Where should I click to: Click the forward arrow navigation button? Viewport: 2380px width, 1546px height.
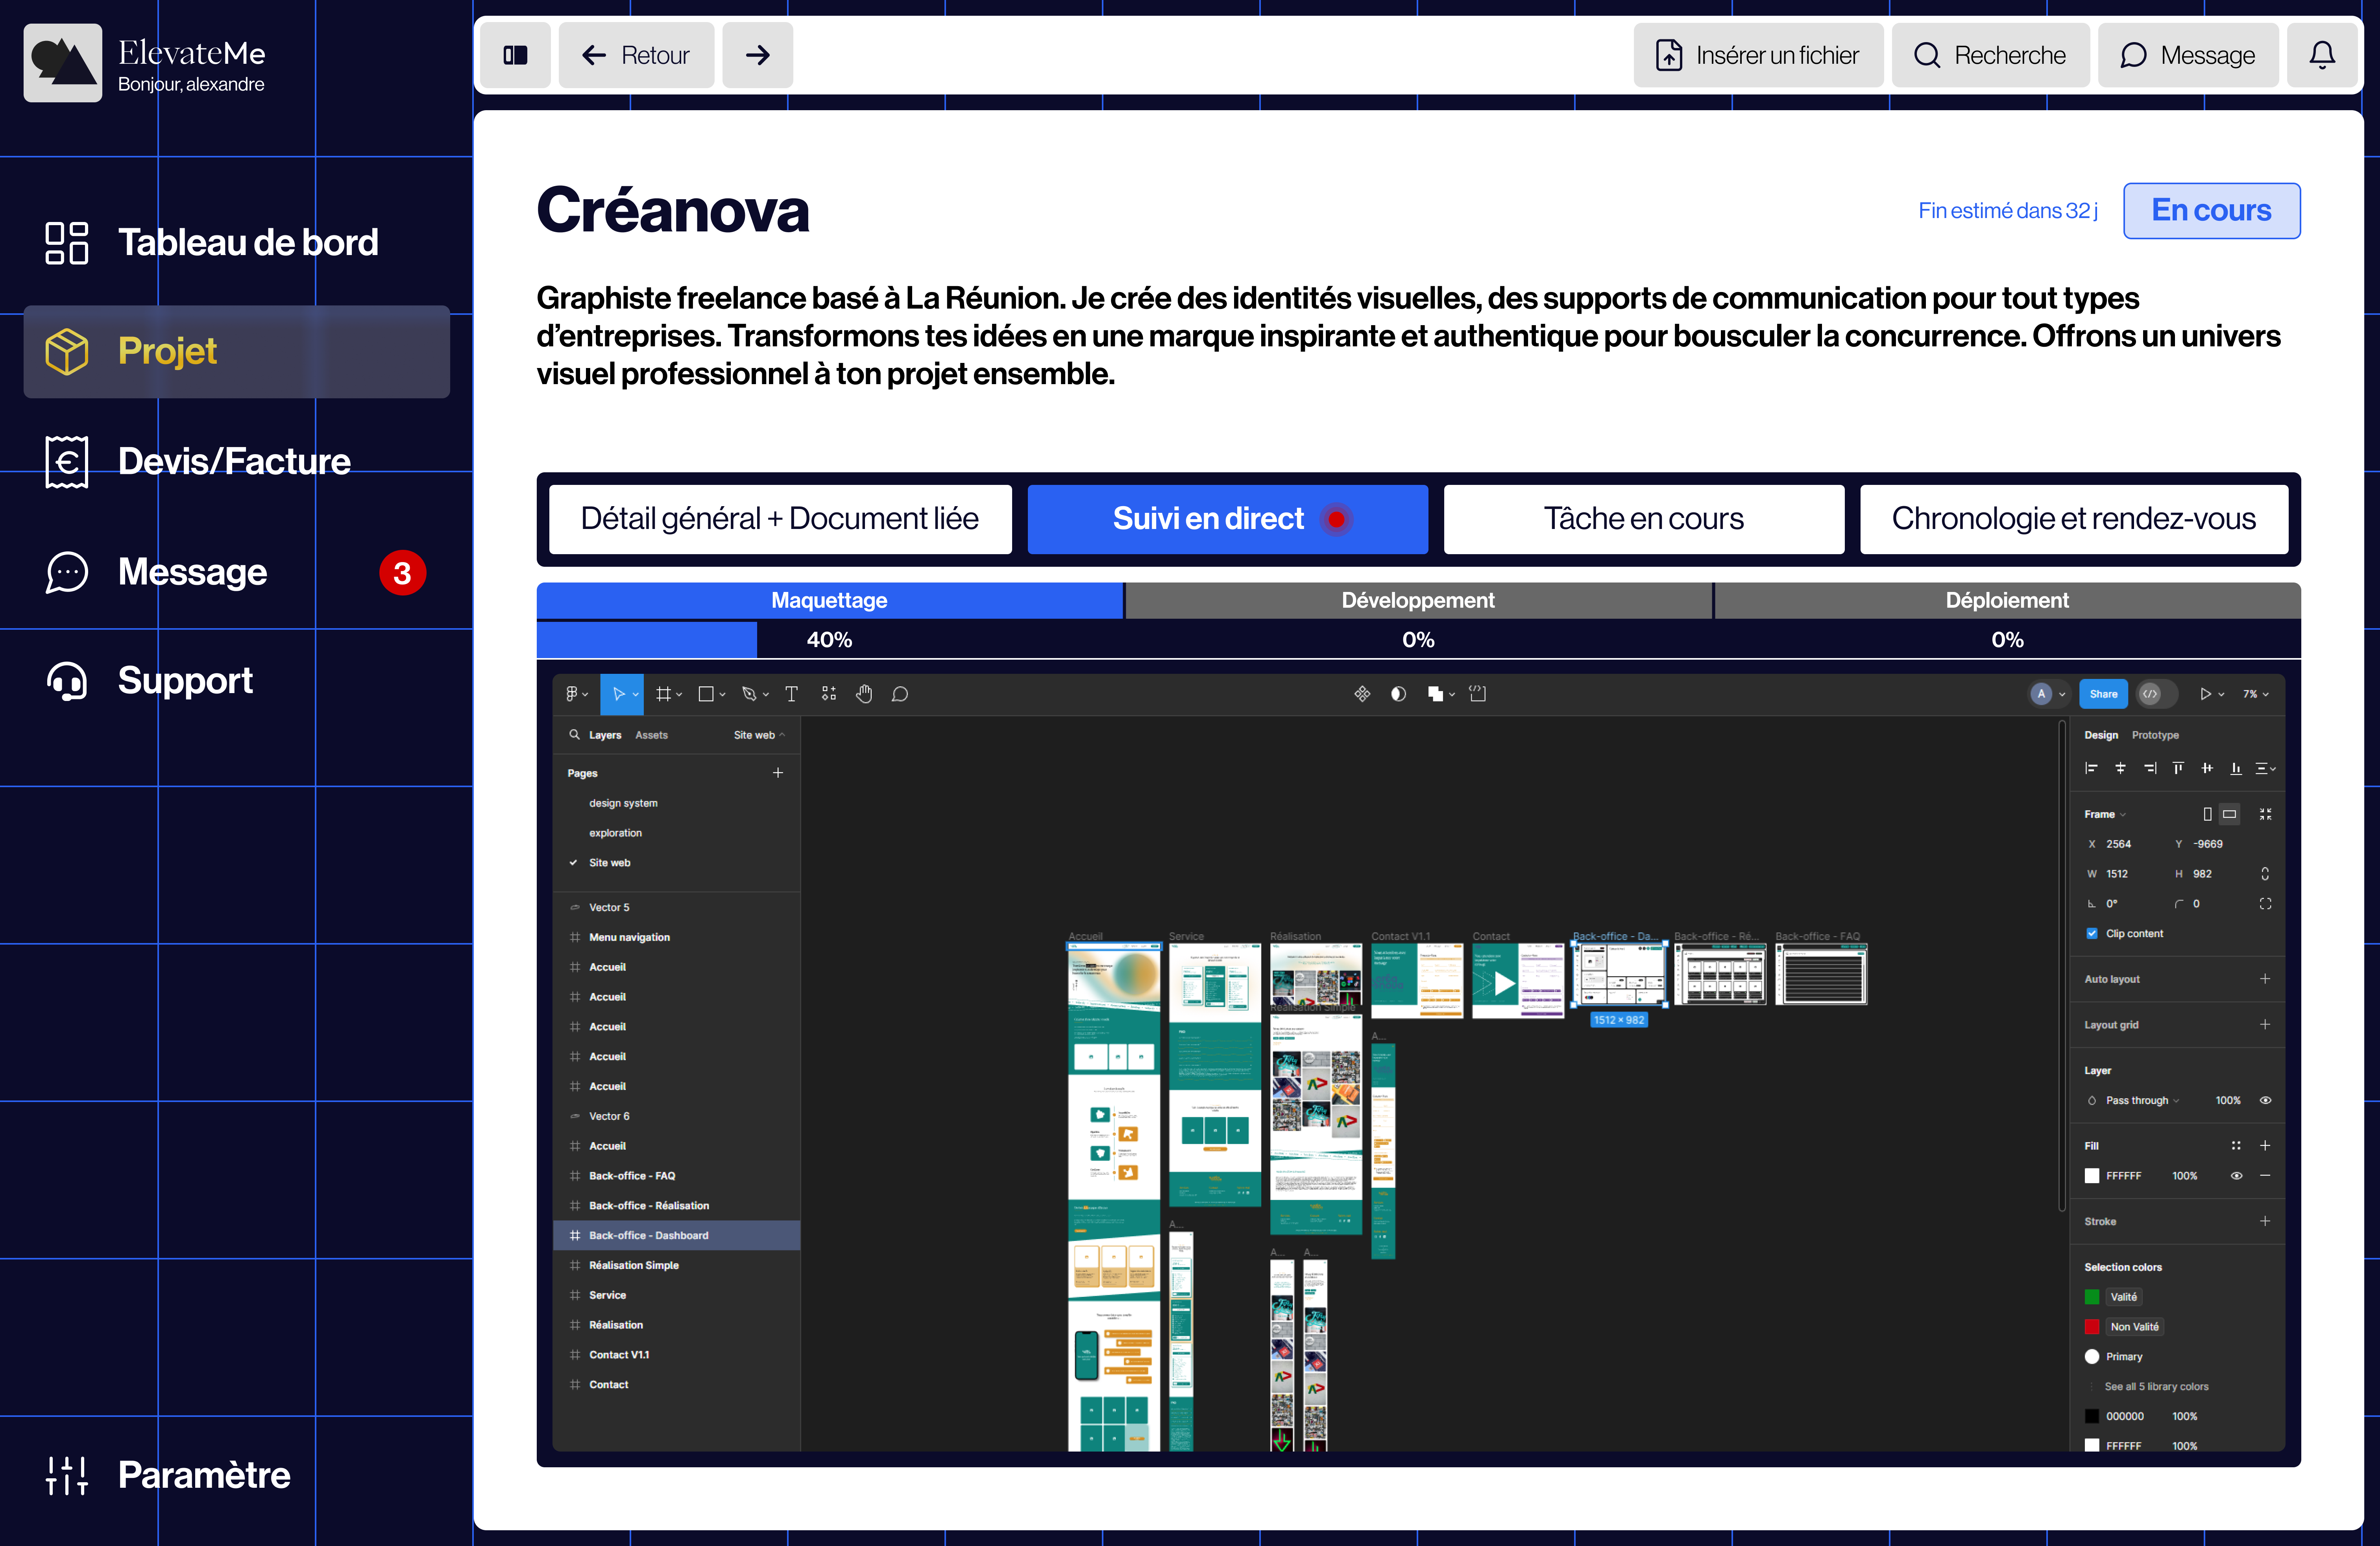coord(757,55)
